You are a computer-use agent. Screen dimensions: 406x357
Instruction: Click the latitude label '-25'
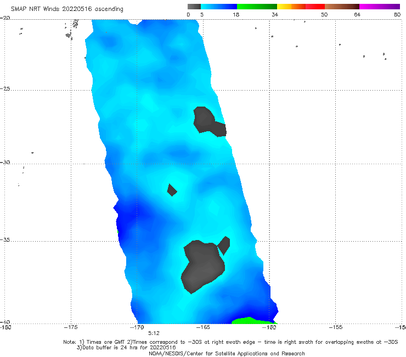pos(5,88)
